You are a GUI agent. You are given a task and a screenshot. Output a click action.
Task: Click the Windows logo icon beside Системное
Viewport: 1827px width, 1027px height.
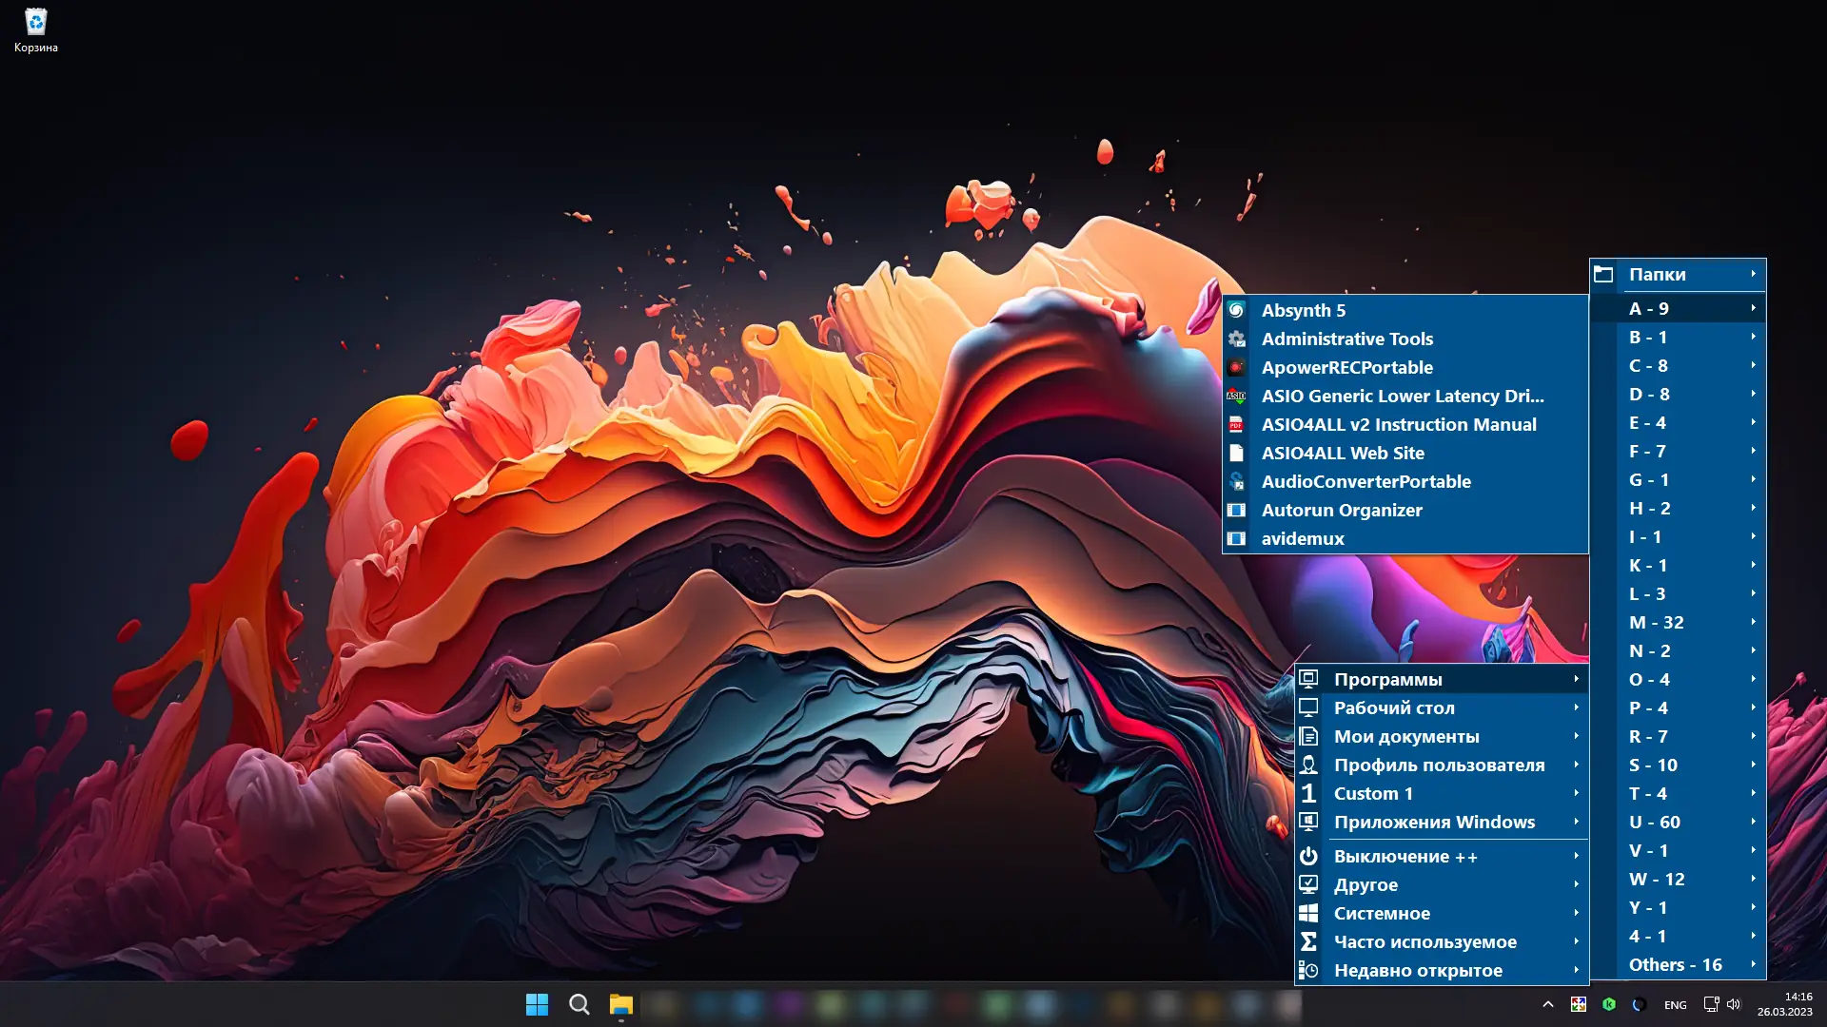coord(1308,913)
